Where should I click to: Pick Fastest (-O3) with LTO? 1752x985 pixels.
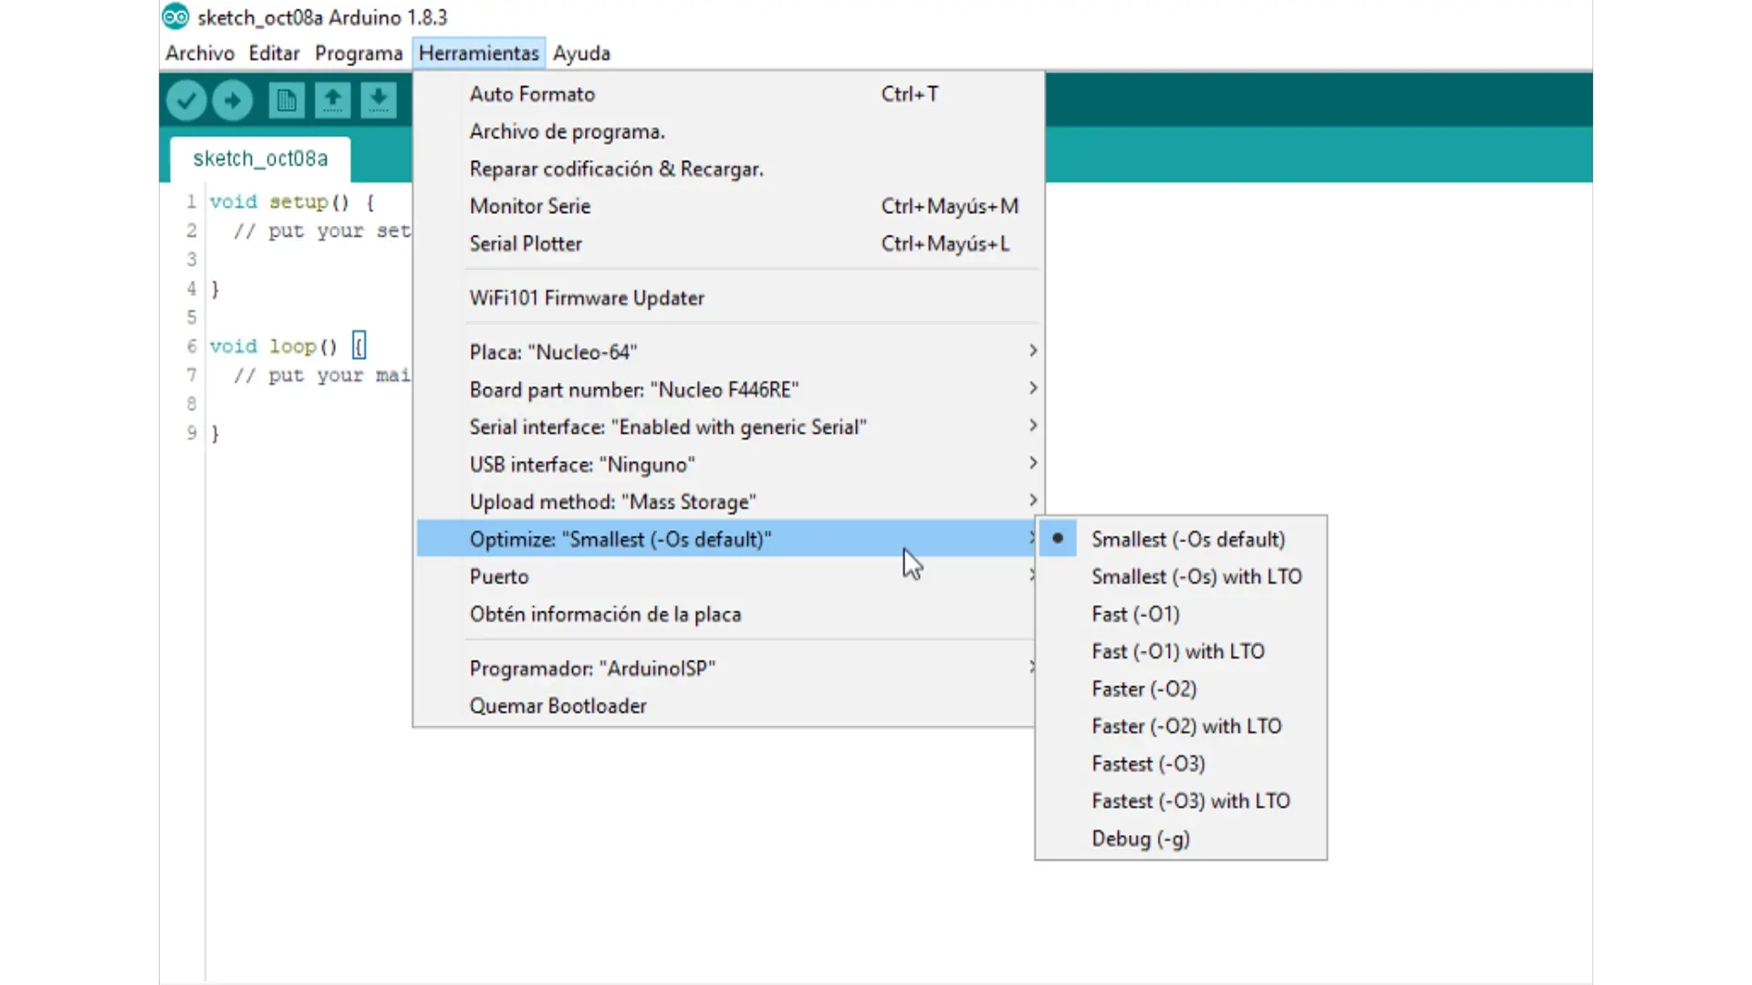[x=1181, y=801]
